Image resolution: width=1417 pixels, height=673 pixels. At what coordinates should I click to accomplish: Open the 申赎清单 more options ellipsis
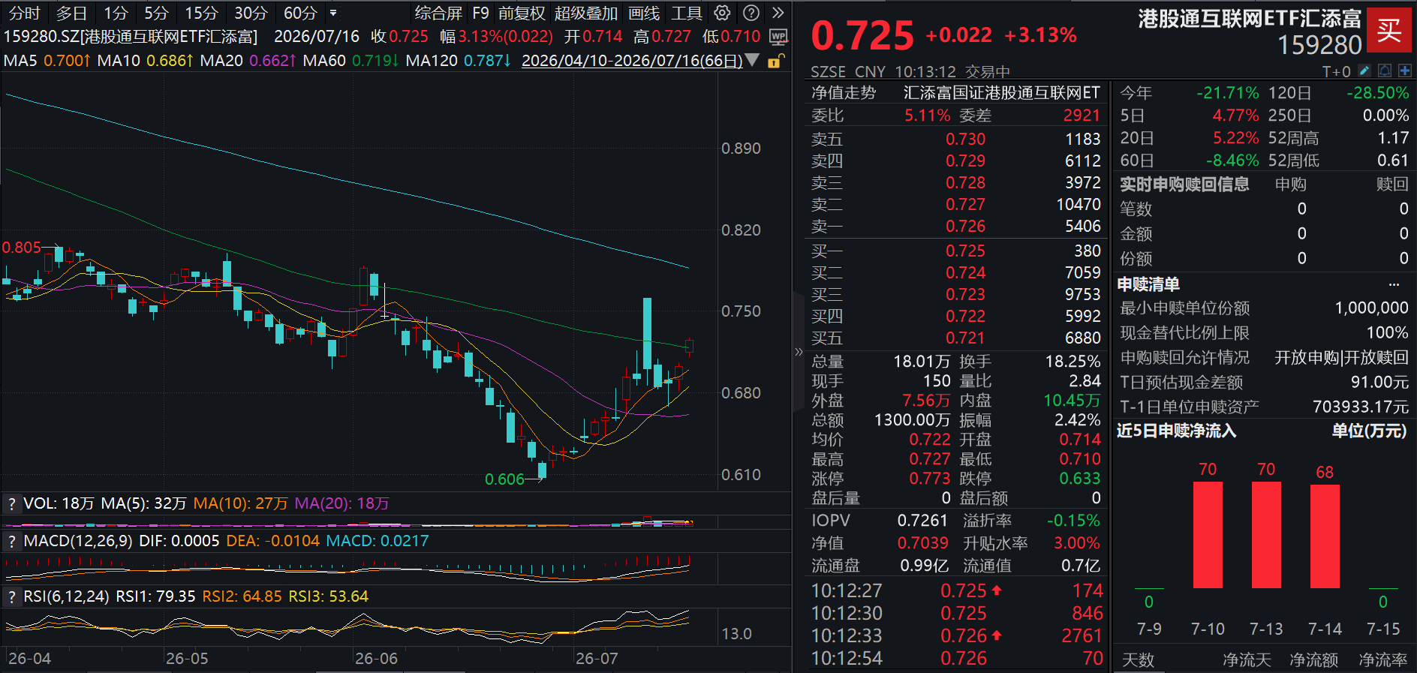(x=1394, y=284)
